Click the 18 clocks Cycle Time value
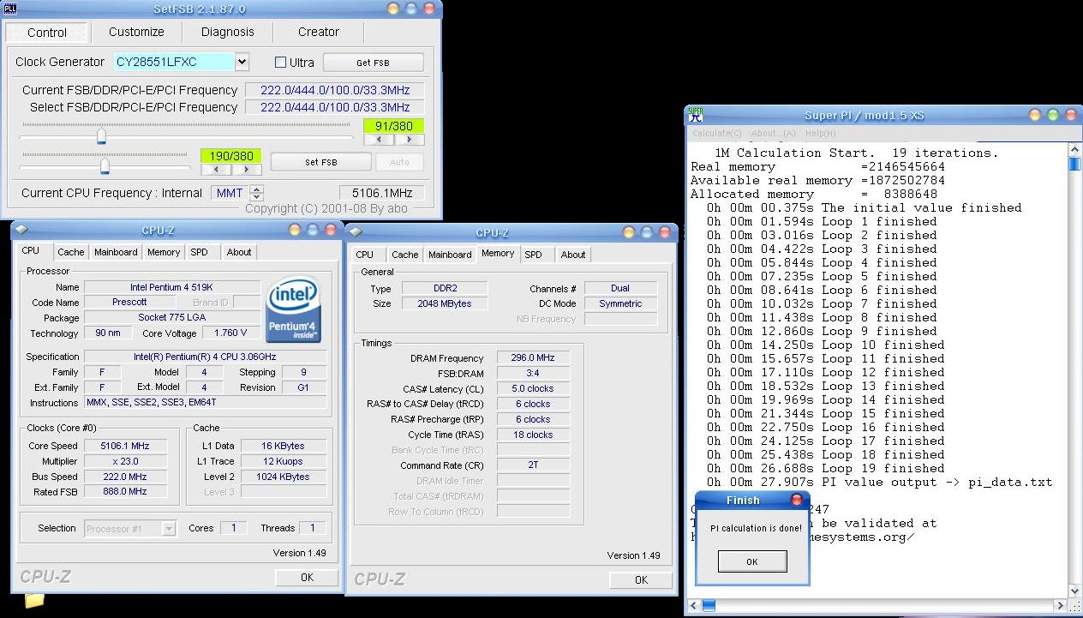 coord(533,435)
